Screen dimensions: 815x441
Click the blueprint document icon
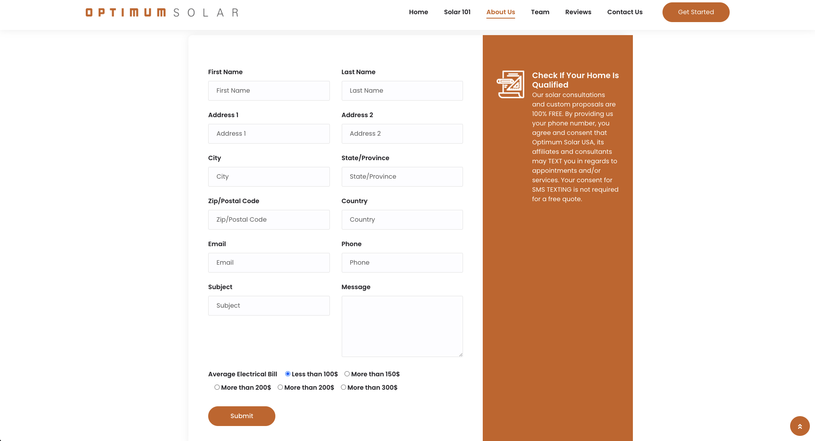(510, 84)
